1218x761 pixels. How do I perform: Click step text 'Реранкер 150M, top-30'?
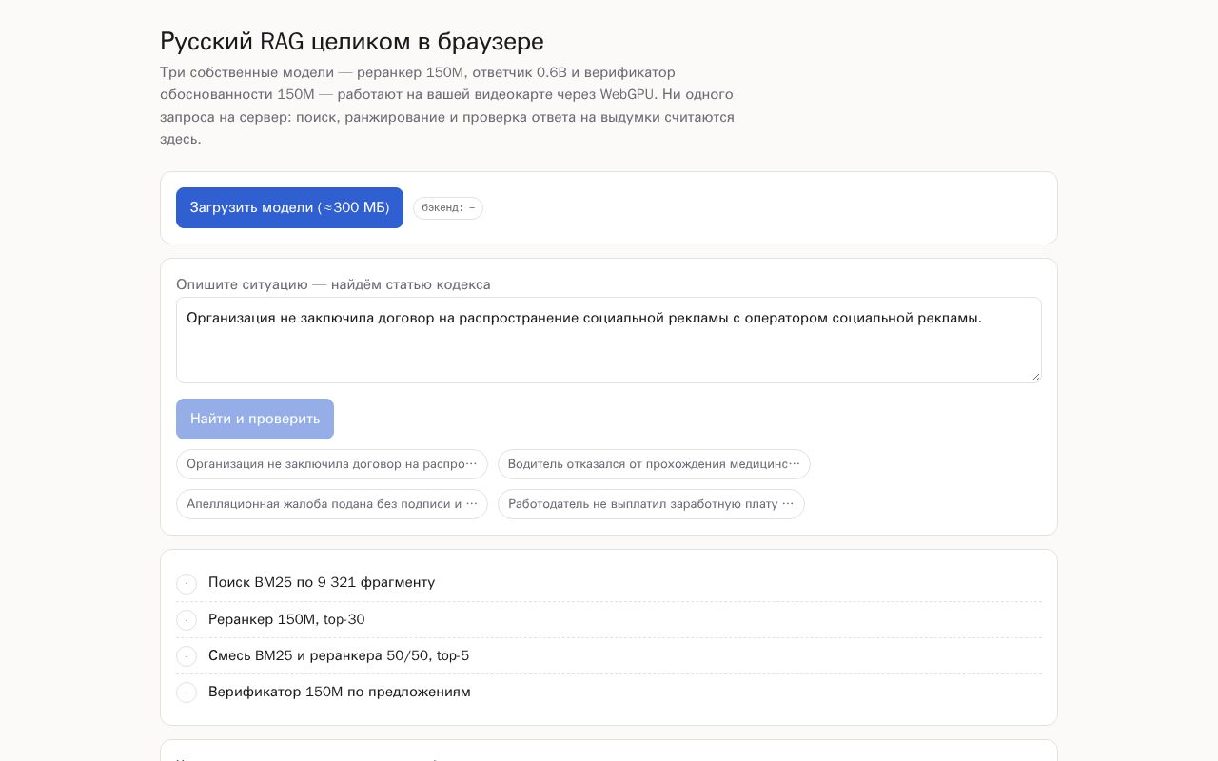tap(286, 619)
